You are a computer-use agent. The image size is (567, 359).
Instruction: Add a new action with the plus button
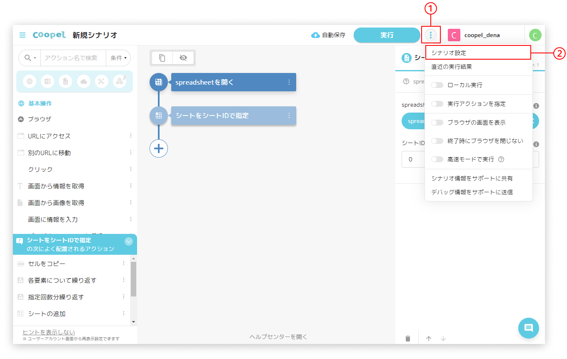click(159, 148)
